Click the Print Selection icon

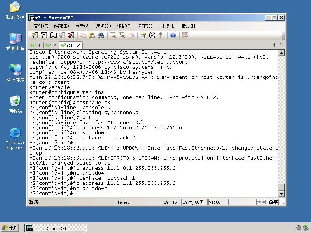click(122, 35)
